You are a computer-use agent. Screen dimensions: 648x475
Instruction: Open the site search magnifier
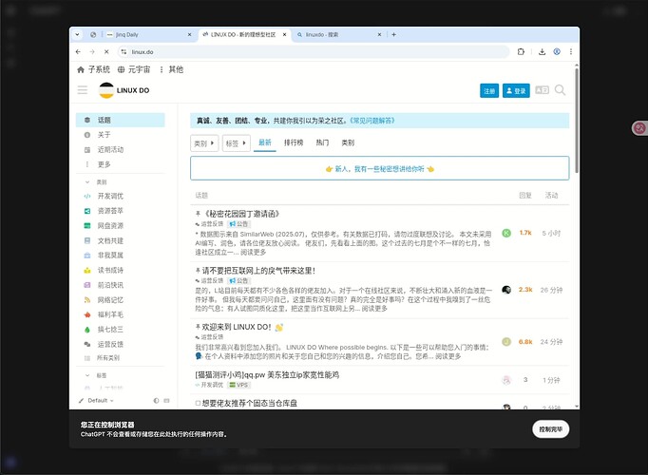point(560,90)
